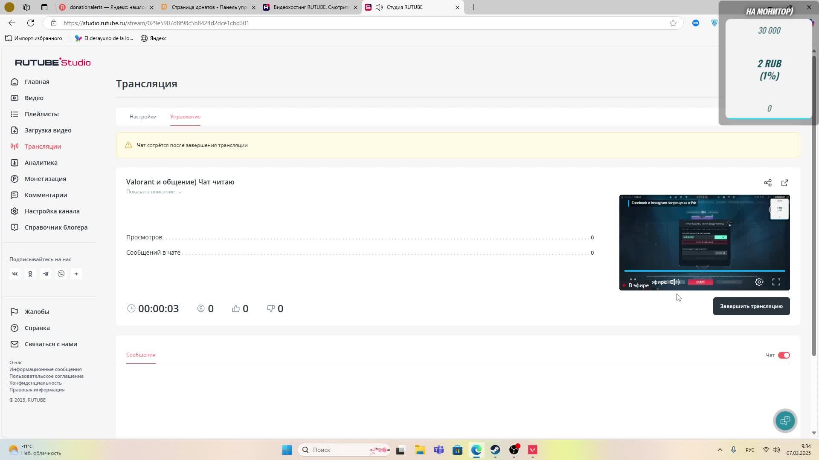Open Пользовательское соглашение footer link
The height and width of the screenshot is (460, 819).
tap(46, 376)
